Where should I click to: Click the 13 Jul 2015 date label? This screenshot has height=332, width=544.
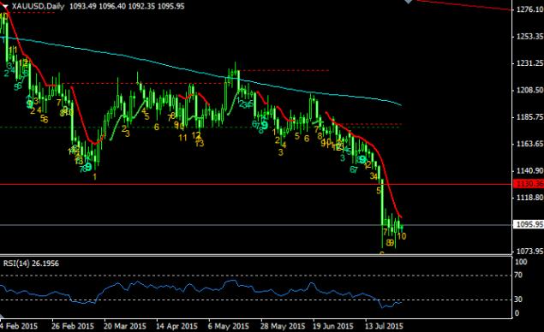(x=384, y=326)
